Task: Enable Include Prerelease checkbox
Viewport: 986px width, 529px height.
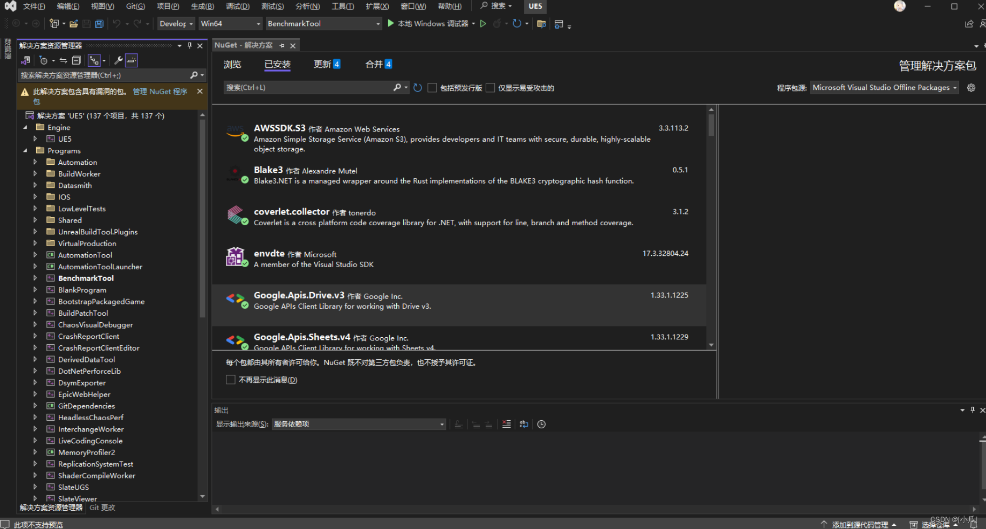Action: [x=432, y=87]
